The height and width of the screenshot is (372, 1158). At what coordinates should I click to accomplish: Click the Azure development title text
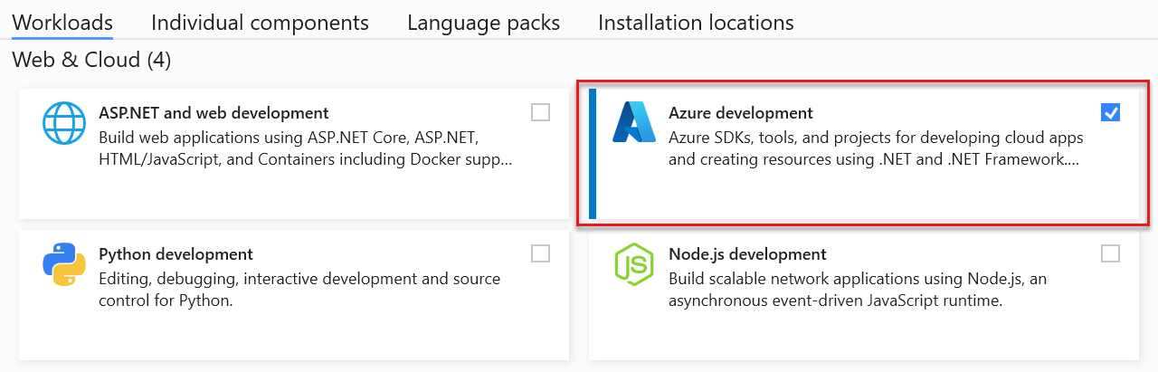740,113
